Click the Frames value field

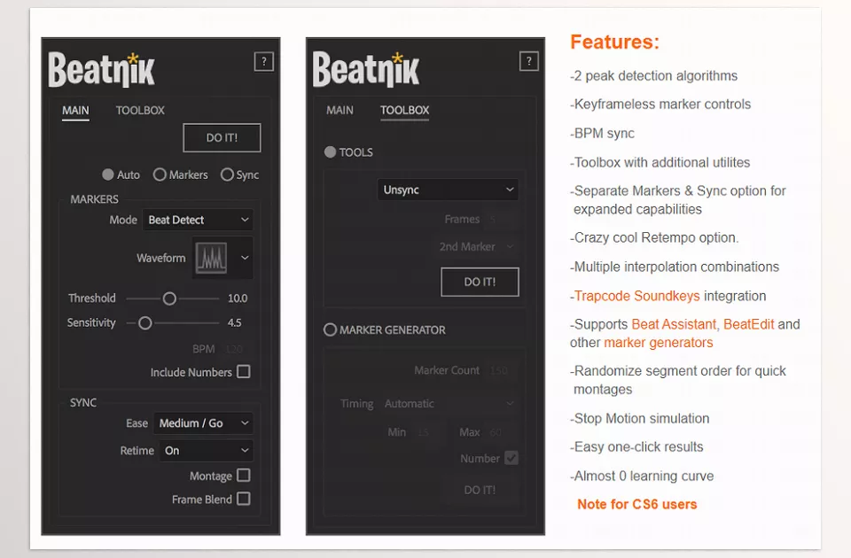[493, 220]
